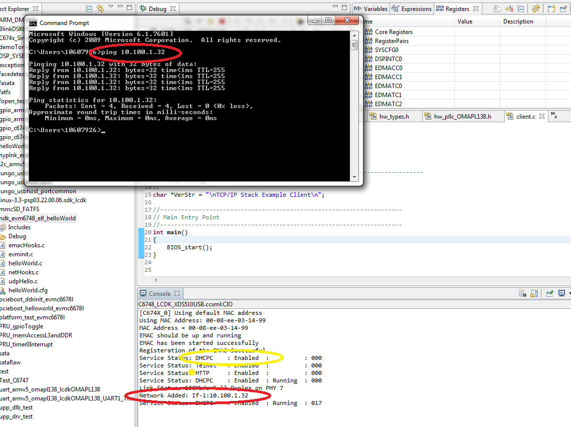Select the Console tab

[x=159, y=293]
